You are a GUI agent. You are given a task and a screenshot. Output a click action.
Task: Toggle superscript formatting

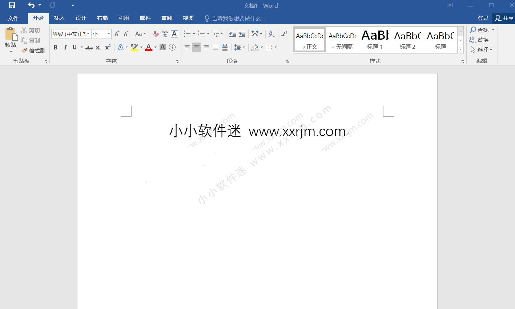pyautogui.click(x=108, y=47)
